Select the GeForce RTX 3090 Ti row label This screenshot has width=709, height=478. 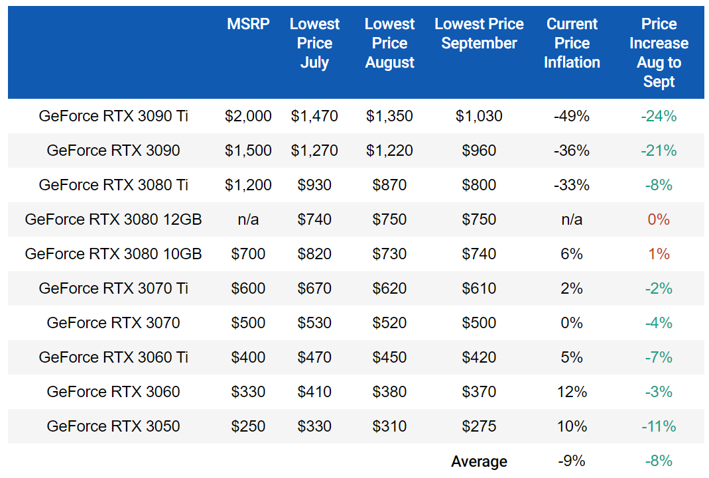pyautogui.click(x=113, y=117)
